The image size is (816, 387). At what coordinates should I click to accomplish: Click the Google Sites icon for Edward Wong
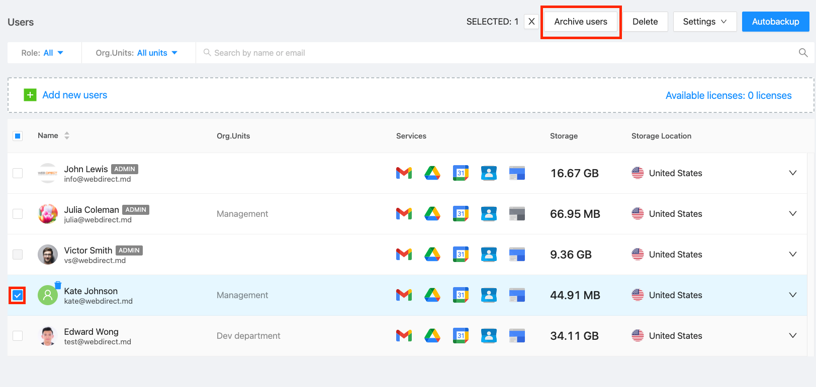pos(517,336)
